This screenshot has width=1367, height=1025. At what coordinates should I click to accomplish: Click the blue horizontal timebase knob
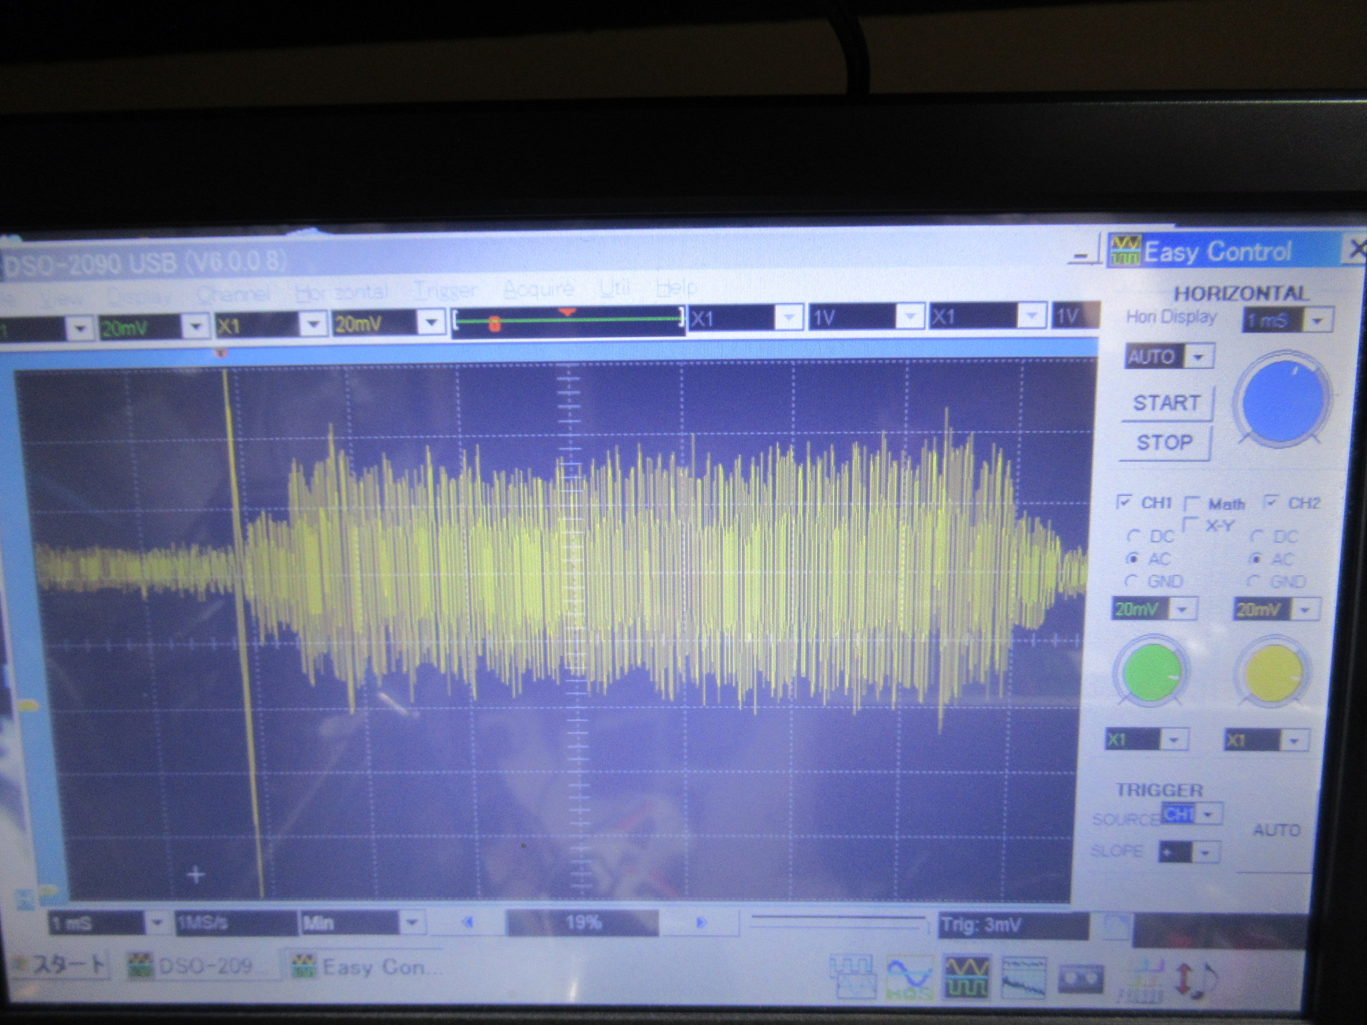point(1282,401)
